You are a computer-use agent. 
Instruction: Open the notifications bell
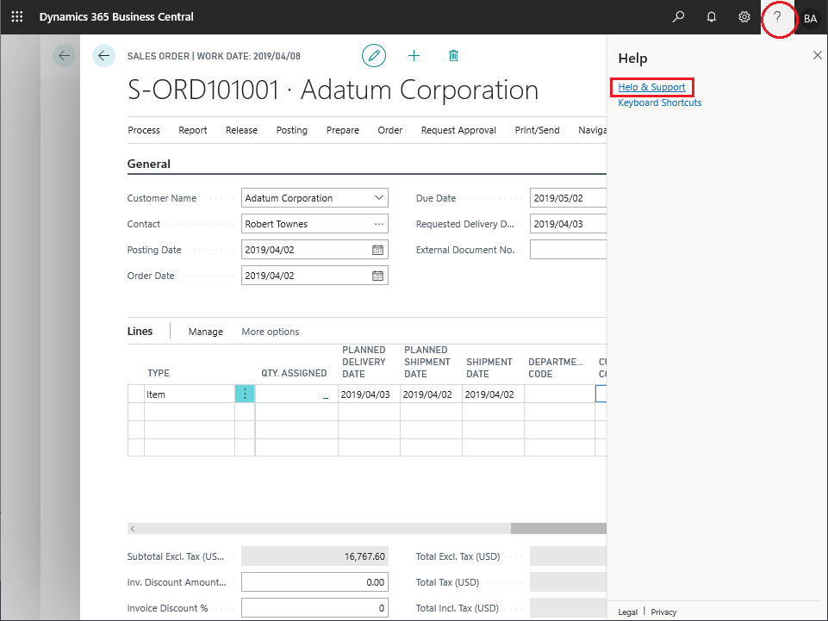[712, 17]
